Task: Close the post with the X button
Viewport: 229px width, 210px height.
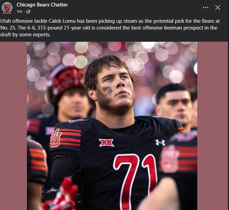Action: pos(218,7)
